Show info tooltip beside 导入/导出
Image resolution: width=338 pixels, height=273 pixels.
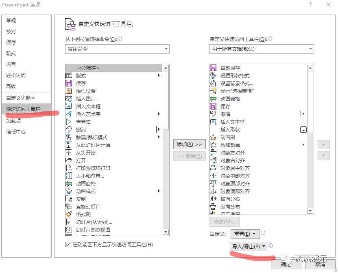271,245
